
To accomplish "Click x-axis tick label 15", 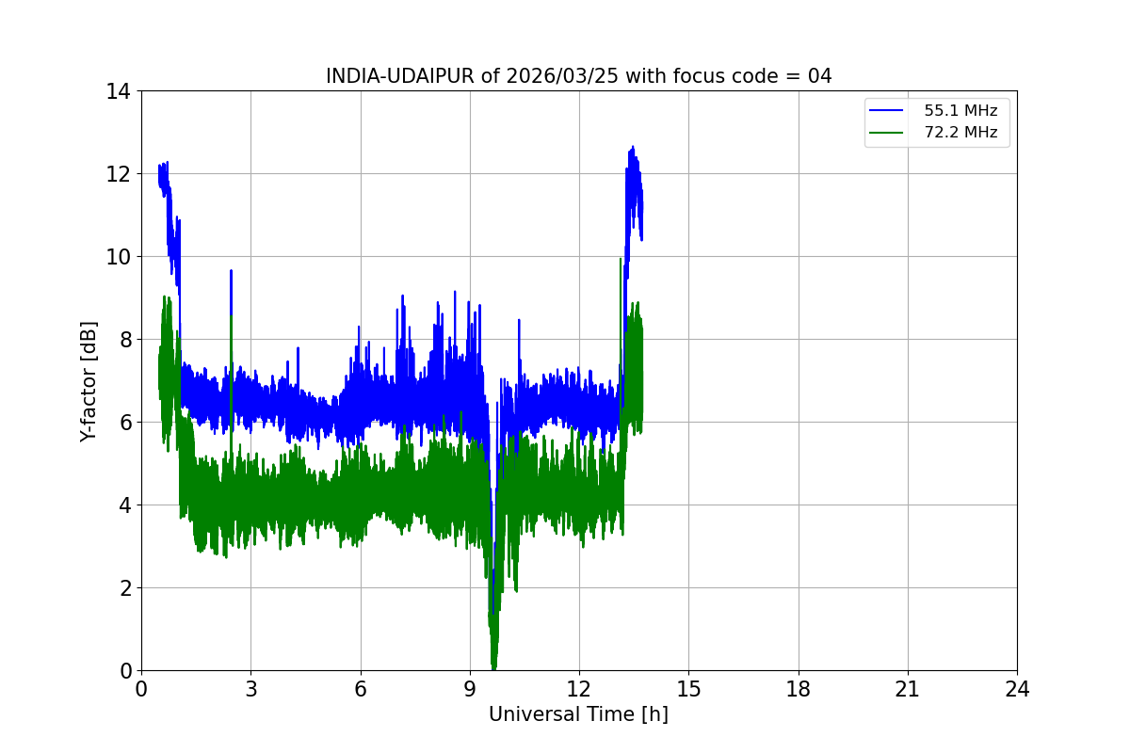I will [x=688, y=689].
